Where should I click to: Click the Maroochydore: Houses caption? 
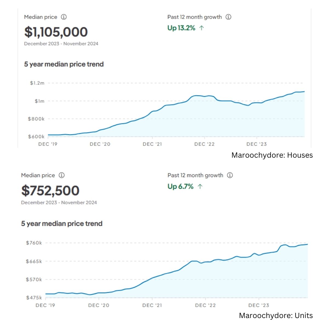coord(272,155)
